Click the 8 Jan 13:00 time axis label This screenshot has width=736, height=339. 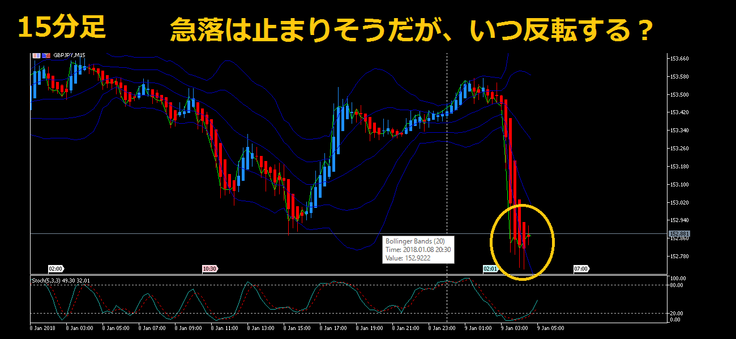259,327
